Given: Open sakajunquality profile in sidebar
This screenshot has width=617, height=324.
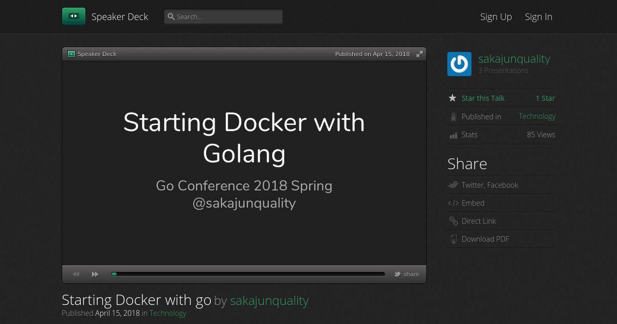Looking at the screenshot, I should click(x=514, y=59).
